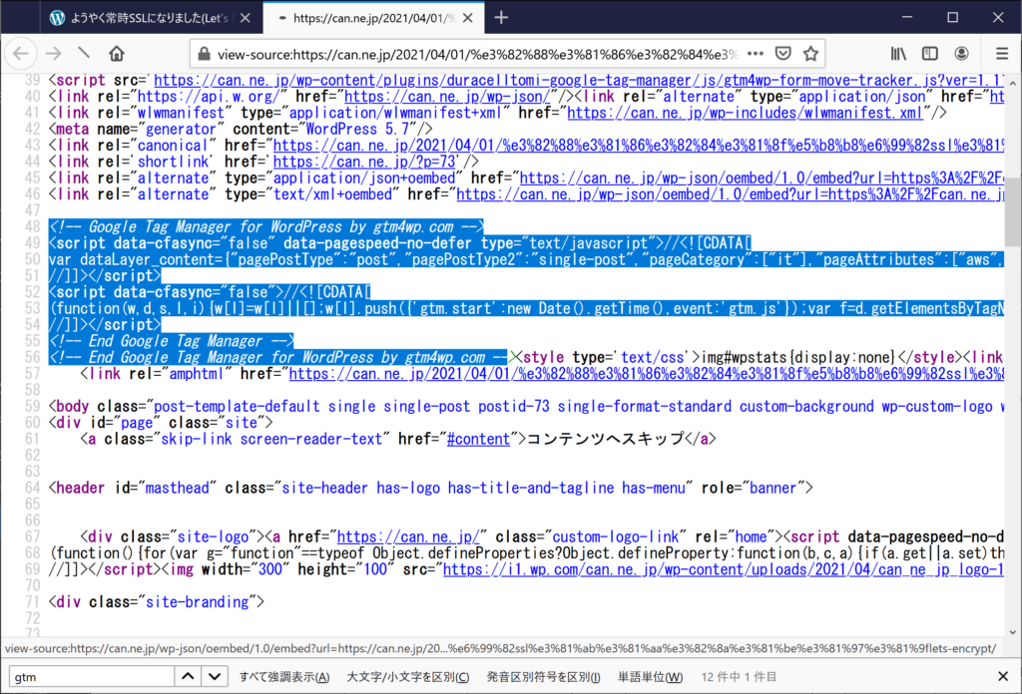This screenshot has width=1022, height=694.
Task: Bookmark this page with the star icon
Action: [x=811, y=54]
